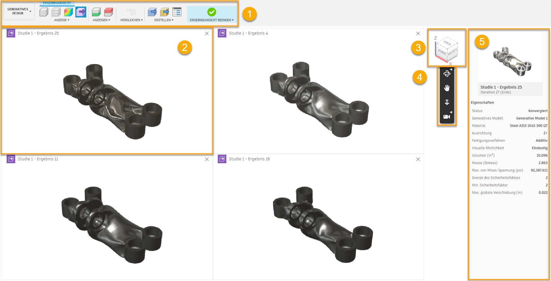551x281 pixels.
Task: Close the Studie 1 - Ergebnis 25 view
Action: [x=207, y=33]
